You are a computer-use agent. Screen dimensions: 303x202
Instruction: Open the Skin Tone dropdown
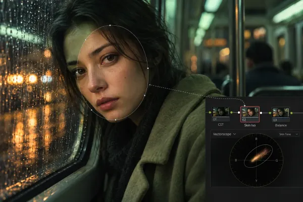289,134
